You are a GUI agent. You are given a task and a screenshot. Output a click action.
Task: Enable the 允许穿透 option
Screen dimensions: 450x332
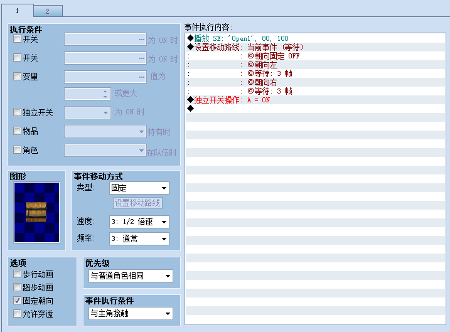17,314
